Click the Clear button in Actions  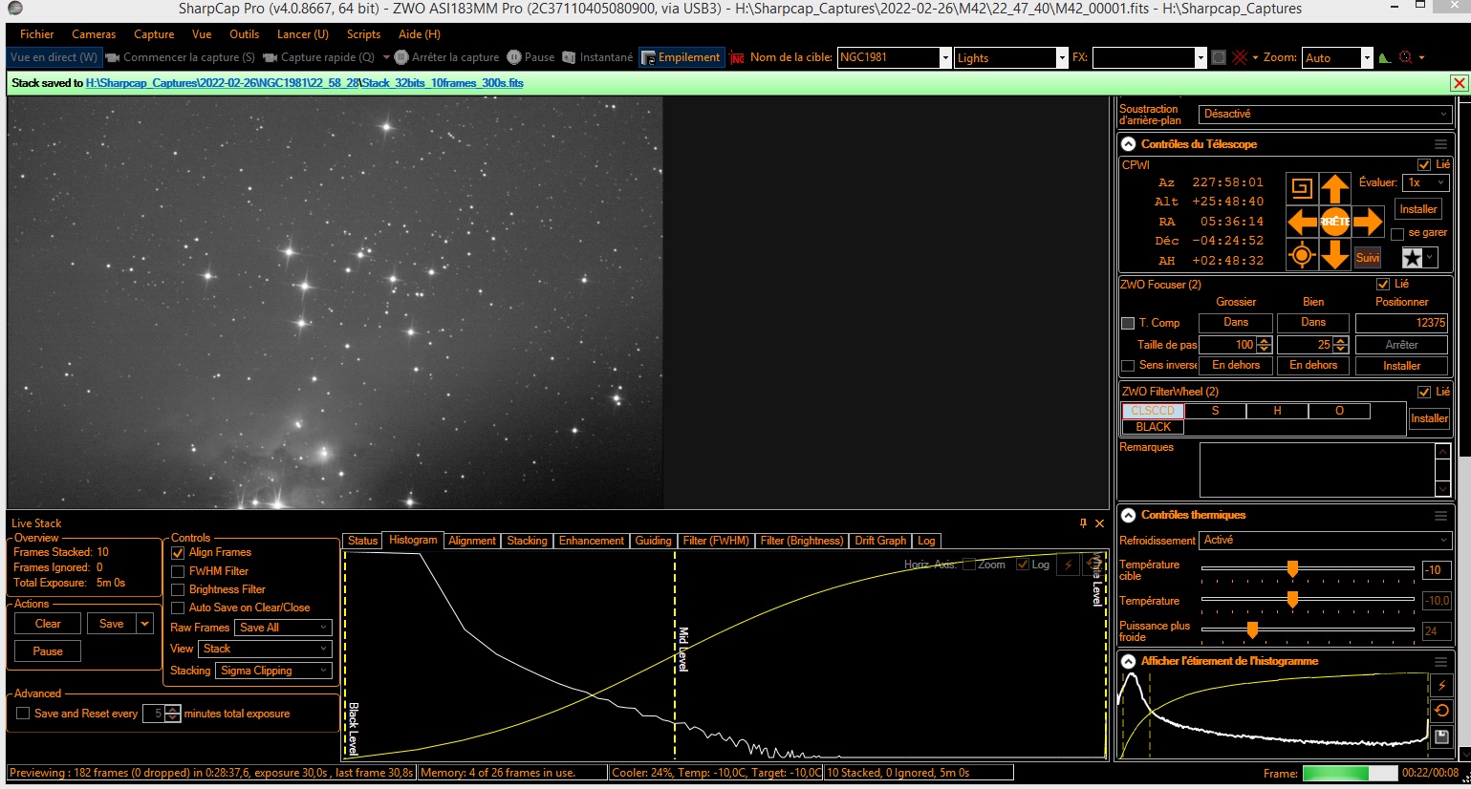(x=48, y=624)
